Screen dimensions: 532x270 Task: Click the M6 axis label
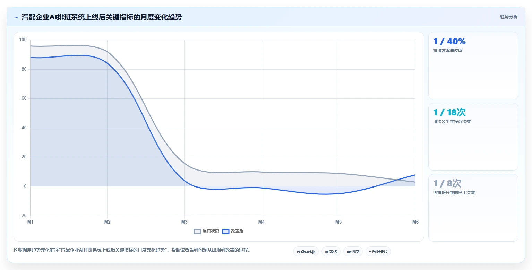[x=415, y=222]
